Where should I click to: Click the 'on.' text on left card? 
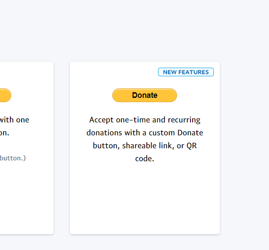4,132
